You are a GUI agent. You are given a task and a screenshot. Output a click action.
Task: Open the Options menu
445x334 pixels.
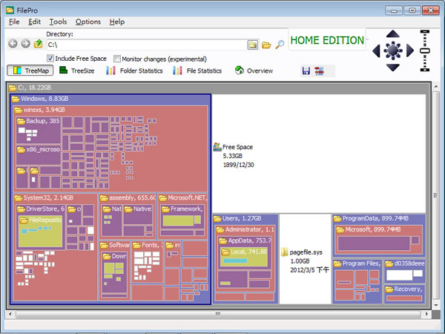(88, 22)
